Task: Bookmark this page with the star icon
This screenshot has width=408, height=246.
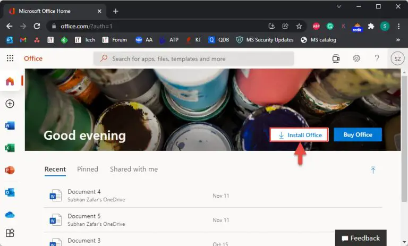Action: pyautogui.click(x=299, y=26)
